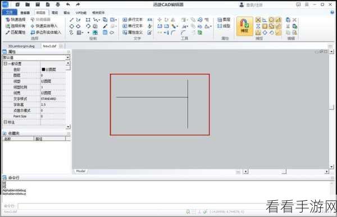Image resolution: width=337 pixels, height=217 pixels.
Task: Open the 属性定义 attribute definition tool
Action: (133, 32)
